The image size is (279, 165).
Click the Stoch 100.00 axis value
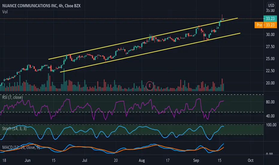point(271,125)
